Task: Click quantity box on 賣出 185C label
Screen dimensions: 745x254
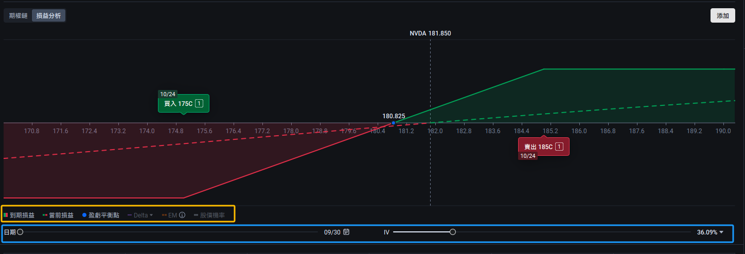Action: click(x=559, y=147)
